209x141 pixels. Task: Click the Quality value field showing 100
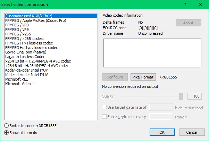(x=194, y=96)
